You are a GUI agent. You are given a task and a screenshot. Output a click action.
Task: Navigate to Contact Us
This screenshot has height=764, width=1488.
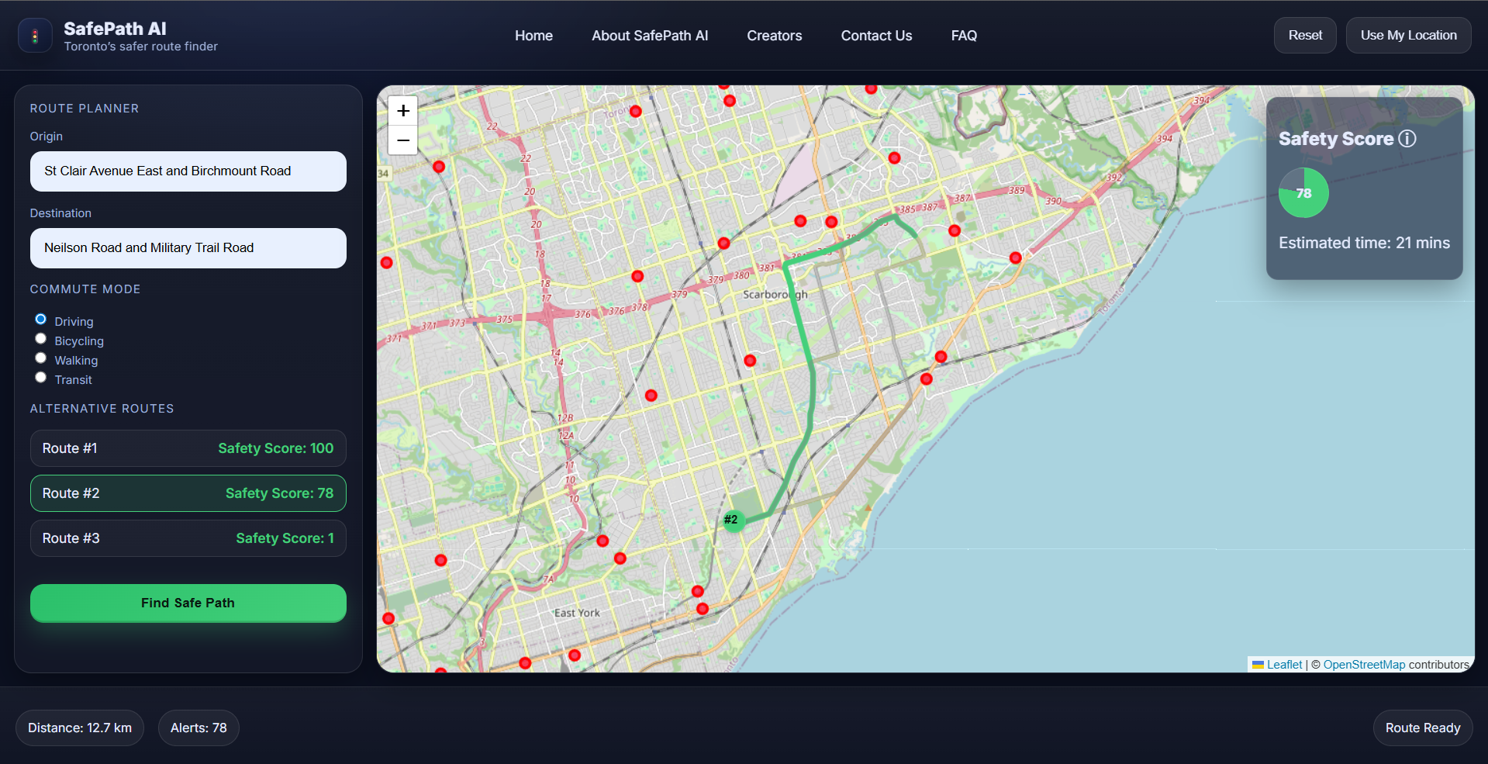[x=877, y=36]
